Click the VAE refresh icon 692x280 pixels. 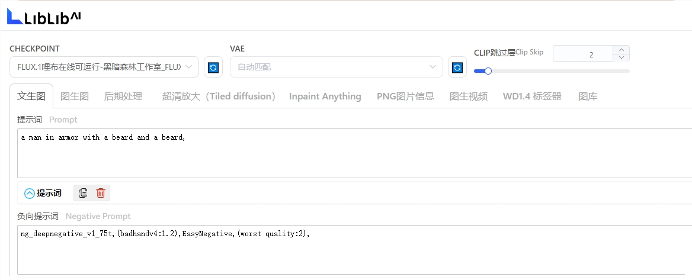[x=457, y=67]
